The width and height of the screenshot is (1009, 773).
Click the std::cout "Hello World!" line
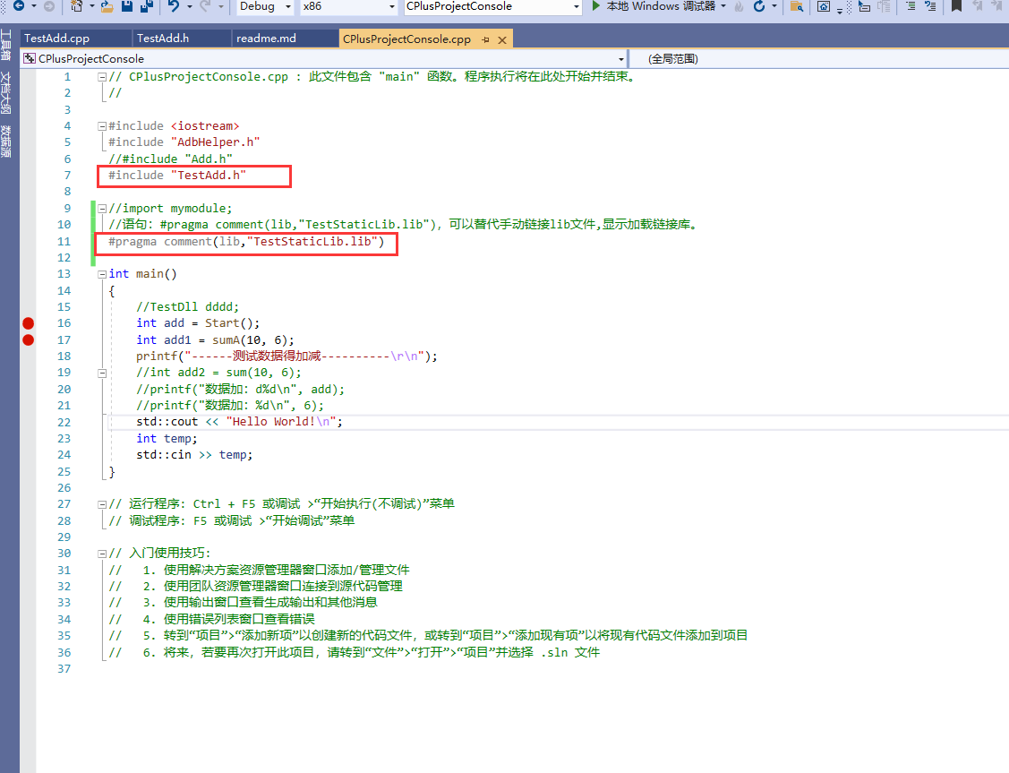click(x=239, y=422)
